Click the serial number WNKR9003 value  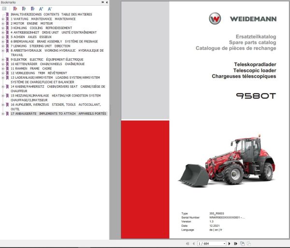(x=227, y=218)
